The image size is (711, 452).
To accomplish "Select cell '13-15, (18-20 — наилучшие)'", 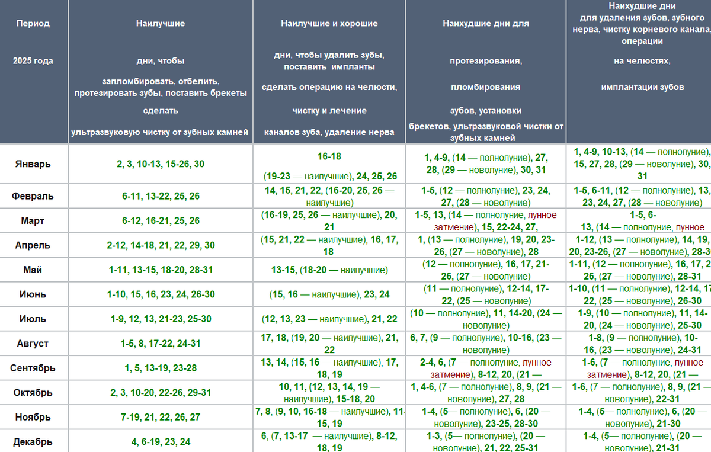I will (329, 270).
